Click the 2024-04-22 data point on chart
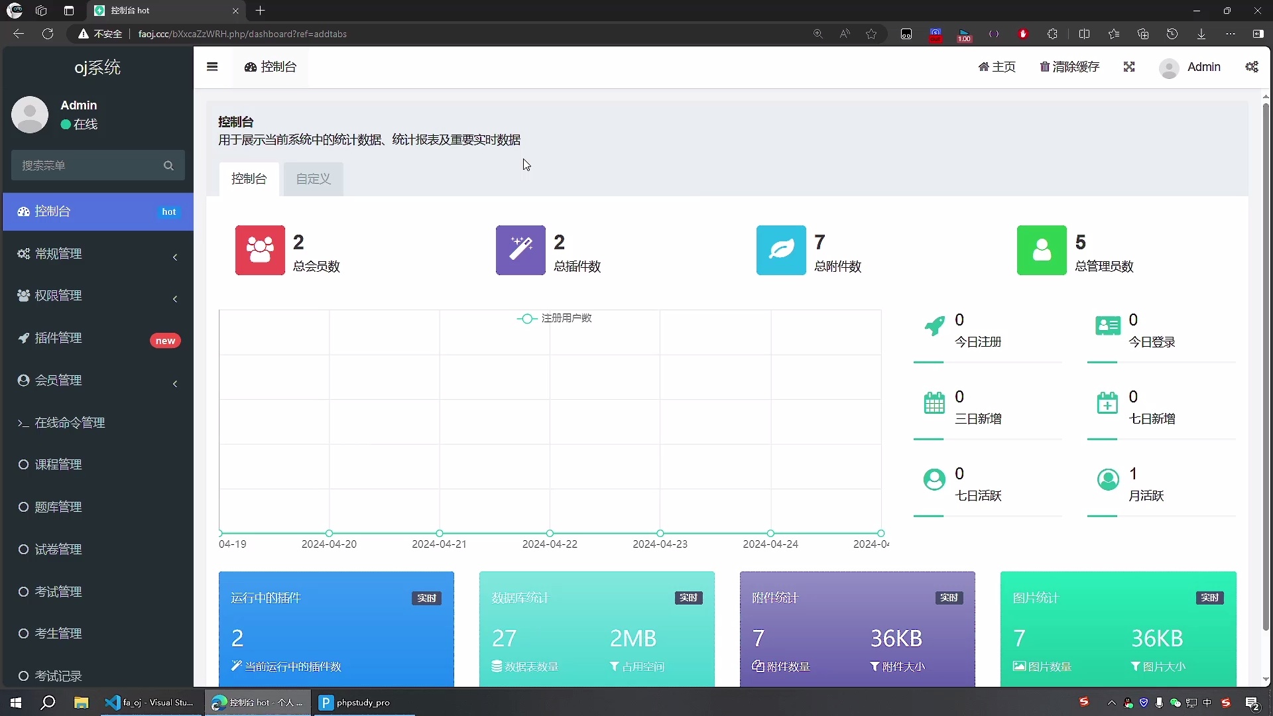 (550, 533)
